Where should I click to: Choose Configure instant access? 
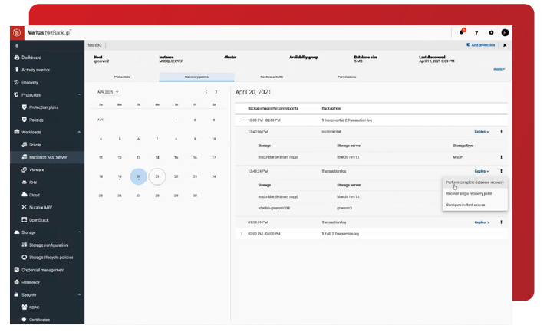coord(475,205)
